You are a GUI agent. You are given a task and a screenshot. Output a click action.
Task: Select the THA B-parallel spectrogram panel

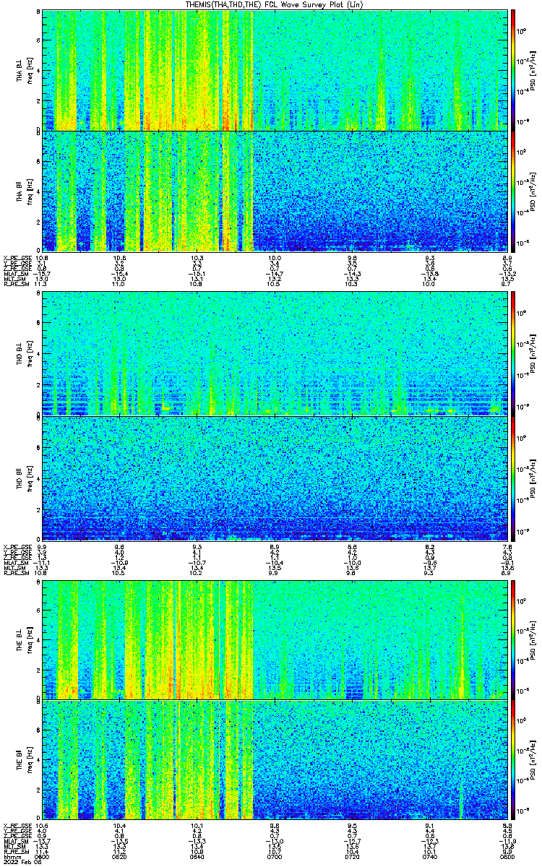click(x=274, y=191)
